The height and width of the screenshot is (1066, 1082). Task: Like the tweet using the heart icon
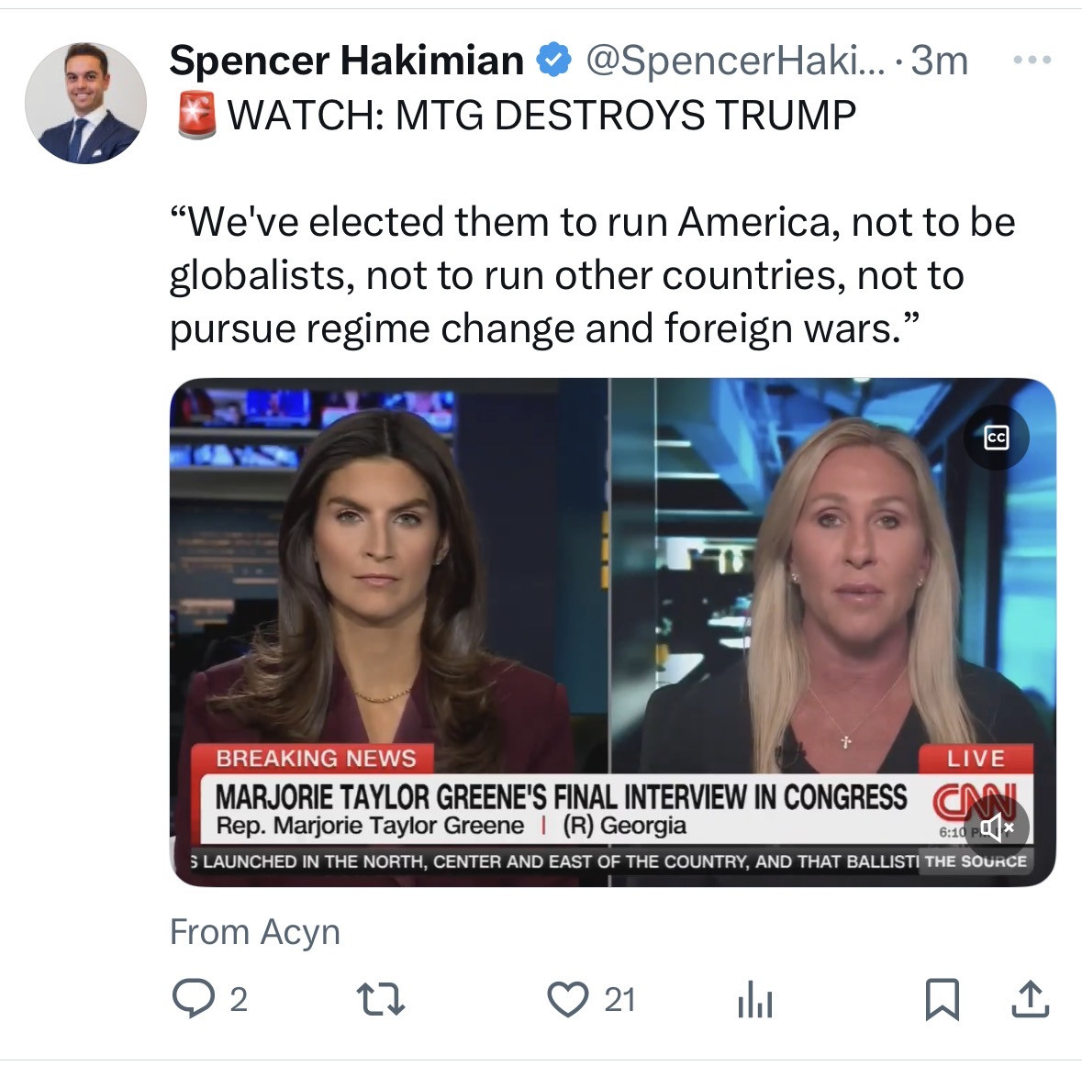coord(567,999)
